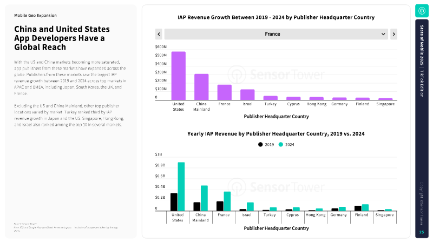Click United States purple growth bar
This screenshot has width=433, height=243.
[x=178, y=76]
